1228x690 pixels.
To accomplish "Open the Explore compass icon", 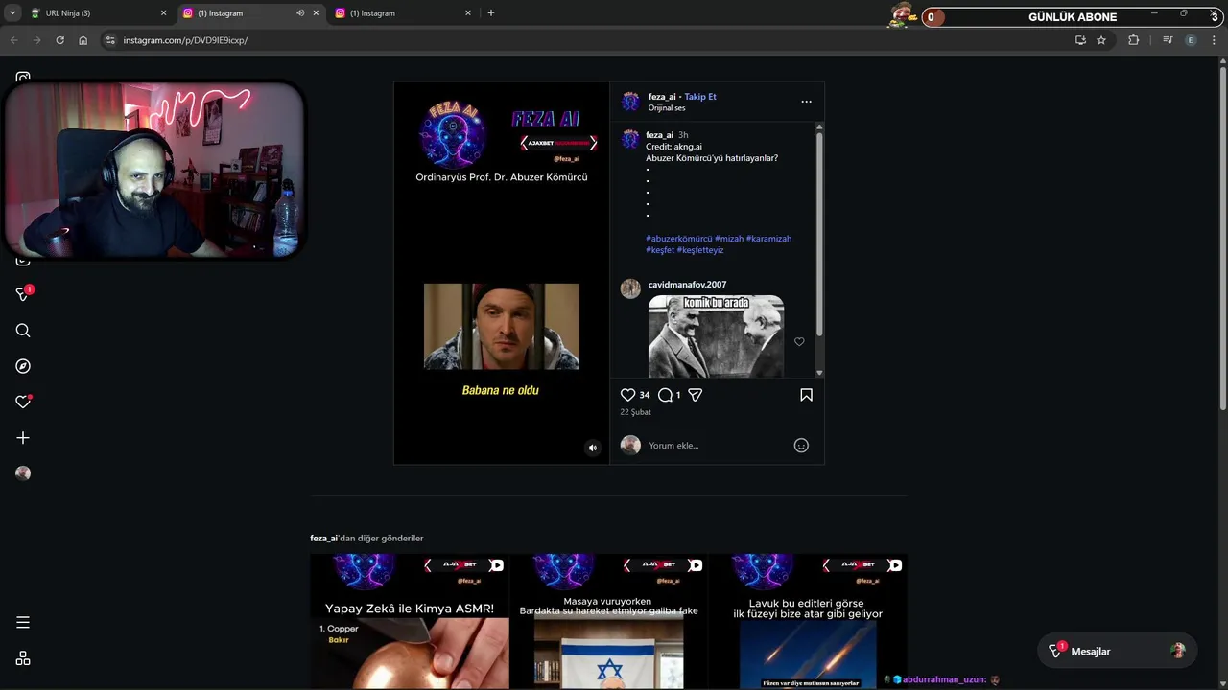I will click(23, 366).
